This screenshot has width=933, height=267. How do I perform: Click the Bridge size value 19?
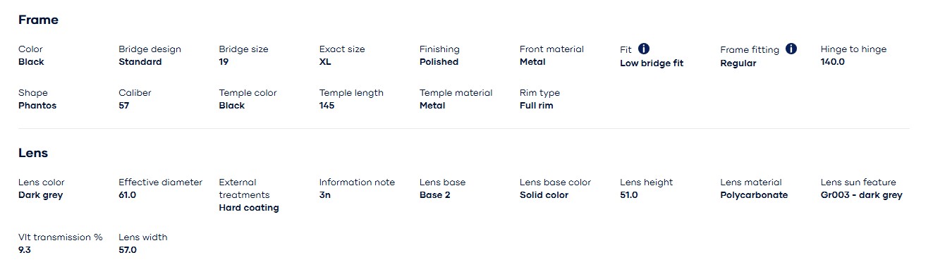click(x=224, y=62)
